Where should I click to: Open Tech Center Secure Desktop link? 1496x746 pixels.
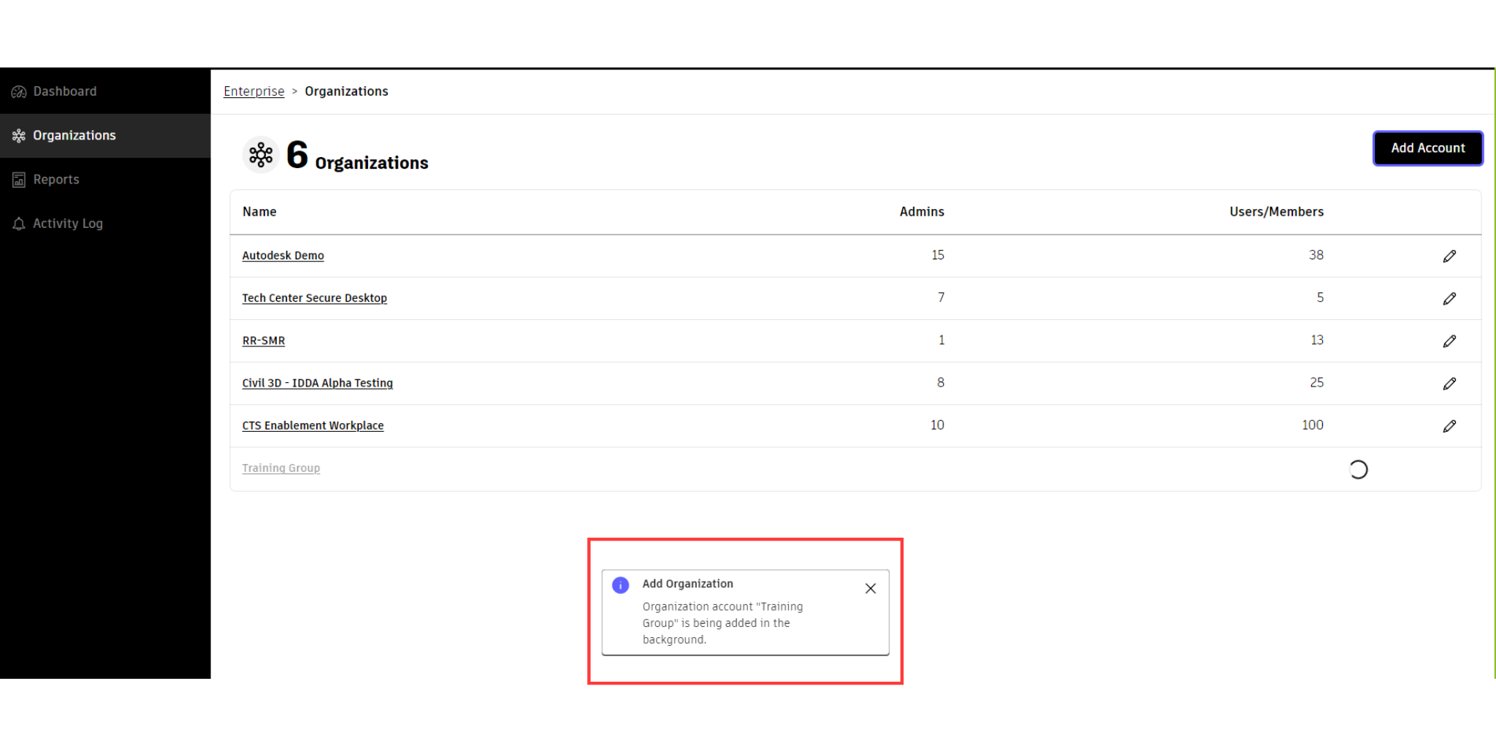coord(314,298)
